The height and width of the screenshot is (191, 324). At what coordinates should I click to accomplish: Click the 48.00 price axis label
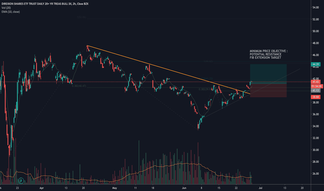point(316,43)
